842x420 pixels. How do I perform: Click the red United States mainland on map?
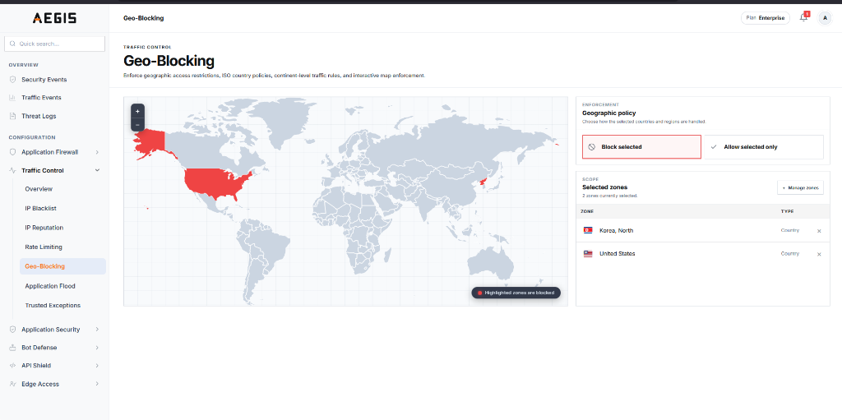point(215,182)
